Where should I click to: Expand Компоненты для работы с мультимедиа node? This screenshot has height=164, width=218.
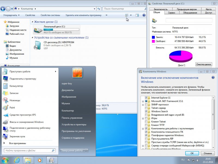click(x=143, y=129)
